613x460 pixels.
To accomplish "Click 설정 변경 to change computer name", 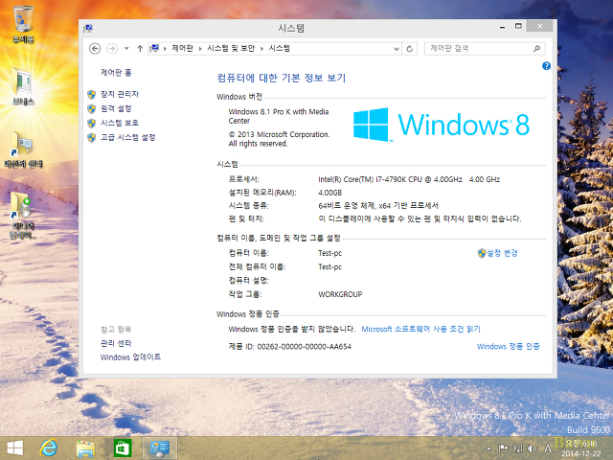I will coord(502,253).
